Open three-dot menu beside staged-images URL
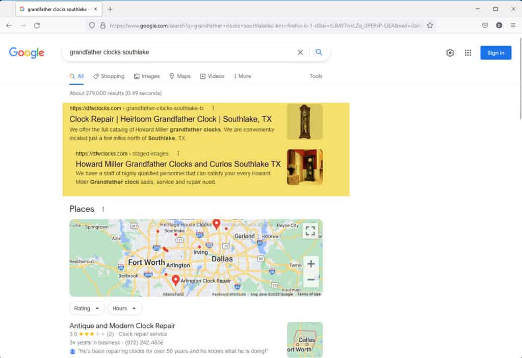Viewport: 522px width, 358px height. click(x=178, y=153)
